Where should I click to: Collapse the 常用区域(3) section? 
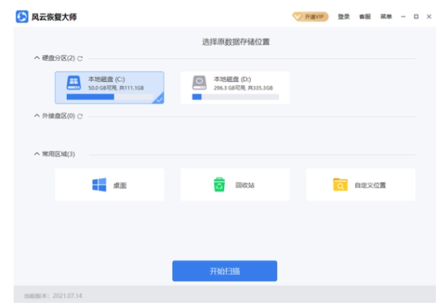(x=37, y=153)
